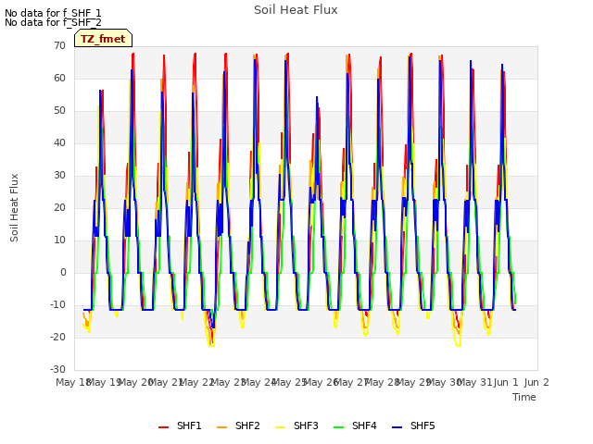Viewport: 593px width, 444px height.
Task: Click the Soil Heat Flux chart title
Action: [296, 10]
